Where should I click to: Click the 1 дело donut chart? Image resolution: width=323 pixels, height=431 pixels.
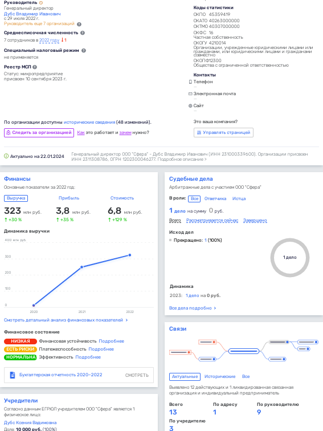(x=290, y=258)
